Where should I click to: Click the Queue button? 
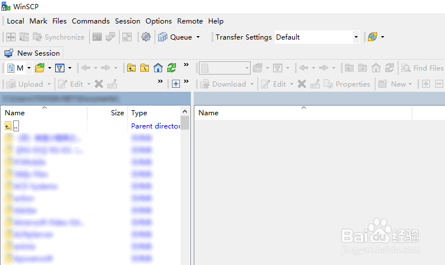tap(175, 37)
